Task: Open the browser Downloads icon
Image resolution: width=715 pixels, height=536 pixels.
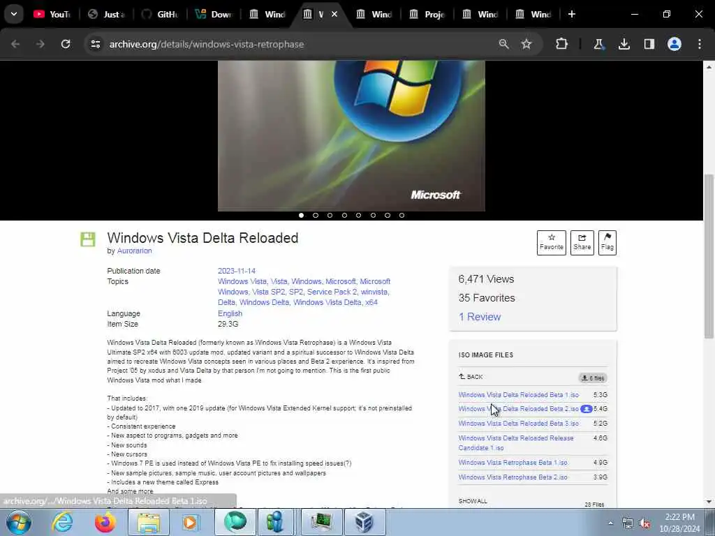Action: (624, 44)
